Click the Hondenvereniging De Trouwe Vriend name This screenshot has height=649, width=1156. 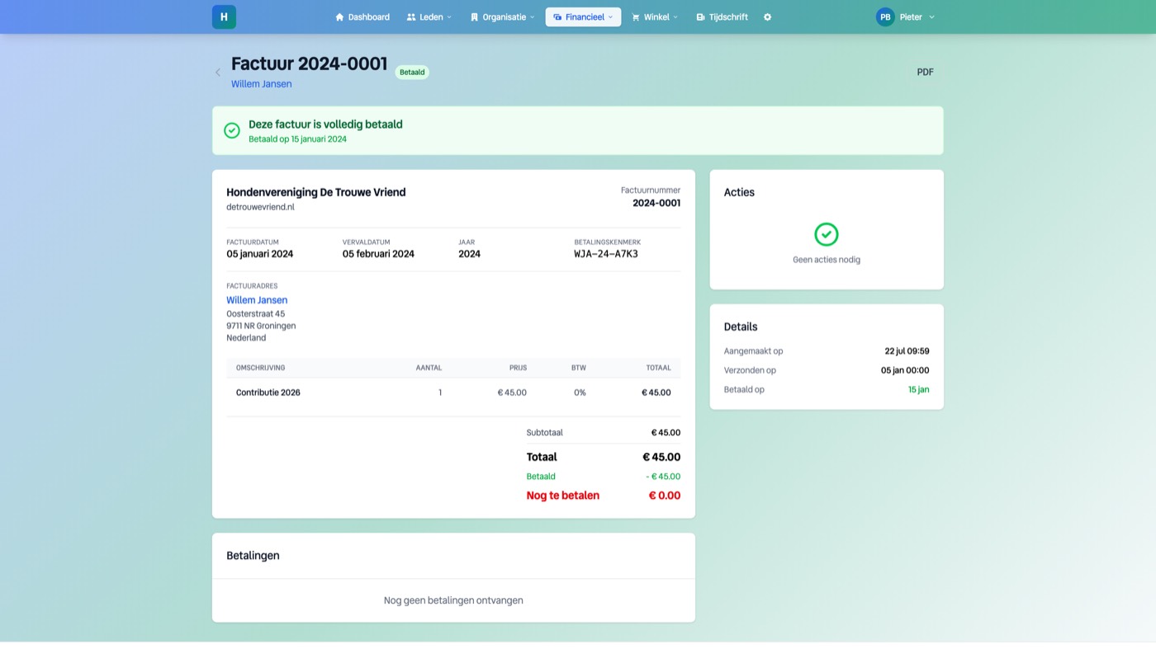point(316,192)
